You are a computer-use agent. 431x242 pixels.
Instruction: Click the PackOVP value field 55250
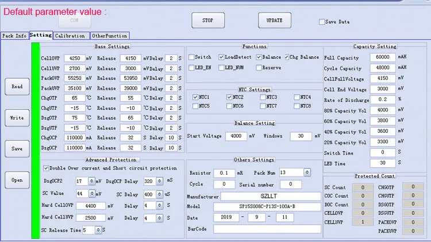(75, 78)
